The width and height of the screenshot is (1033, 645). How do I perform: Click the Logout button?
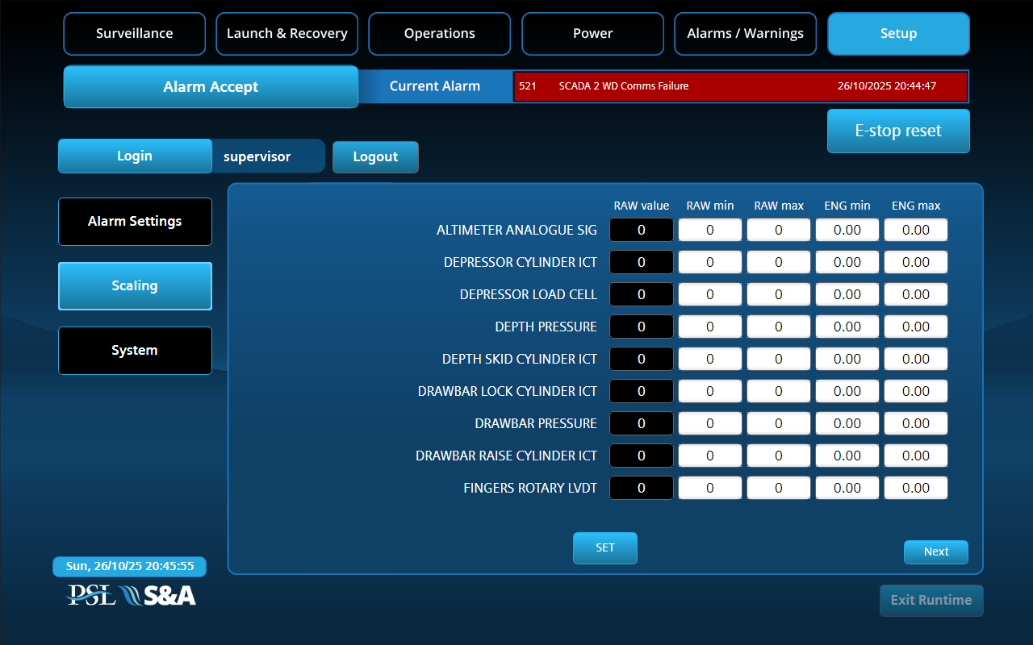click(375, 157)
